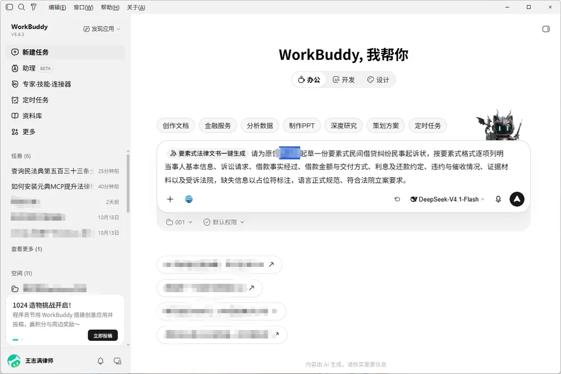Click the funnel filter icon in title bar
The width and height of the screenshot is (561, 374).
tap(34, 7)
